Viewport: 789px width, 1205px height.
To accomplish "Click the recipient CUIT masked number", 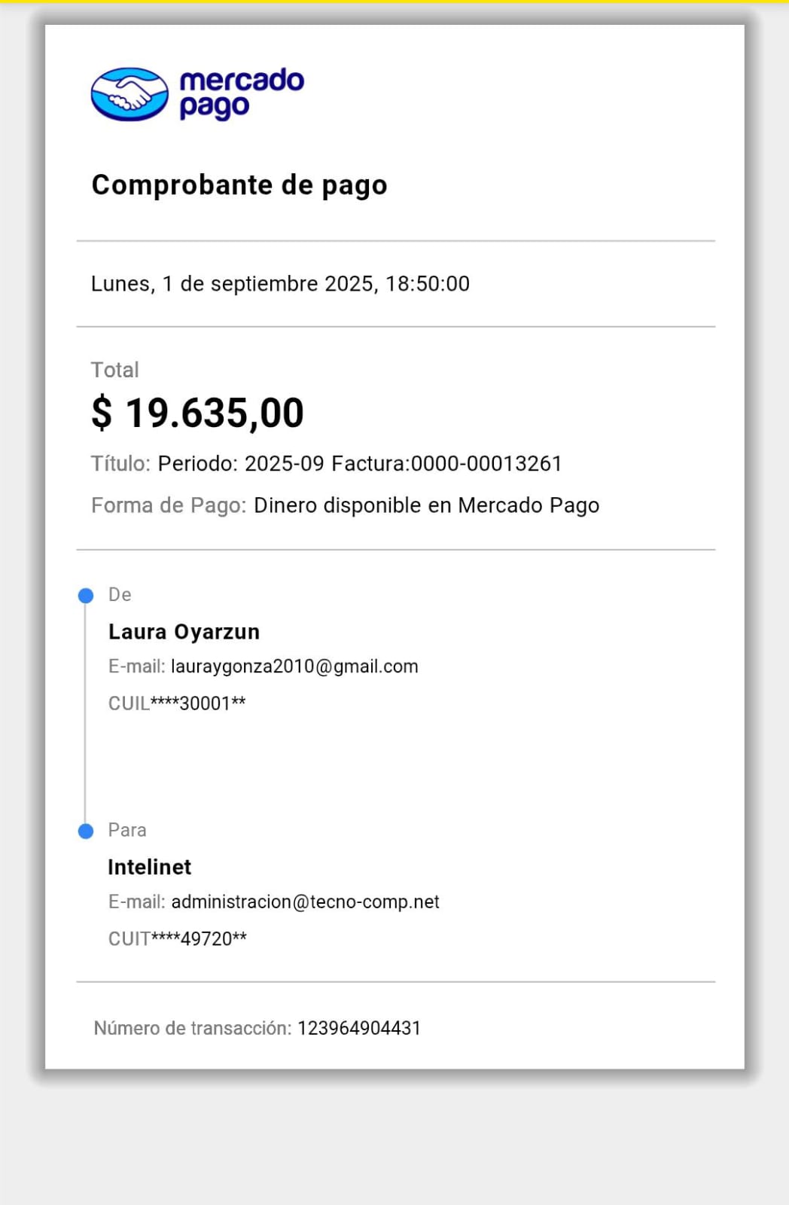I will pyautogui.click(x=178, y=939).
